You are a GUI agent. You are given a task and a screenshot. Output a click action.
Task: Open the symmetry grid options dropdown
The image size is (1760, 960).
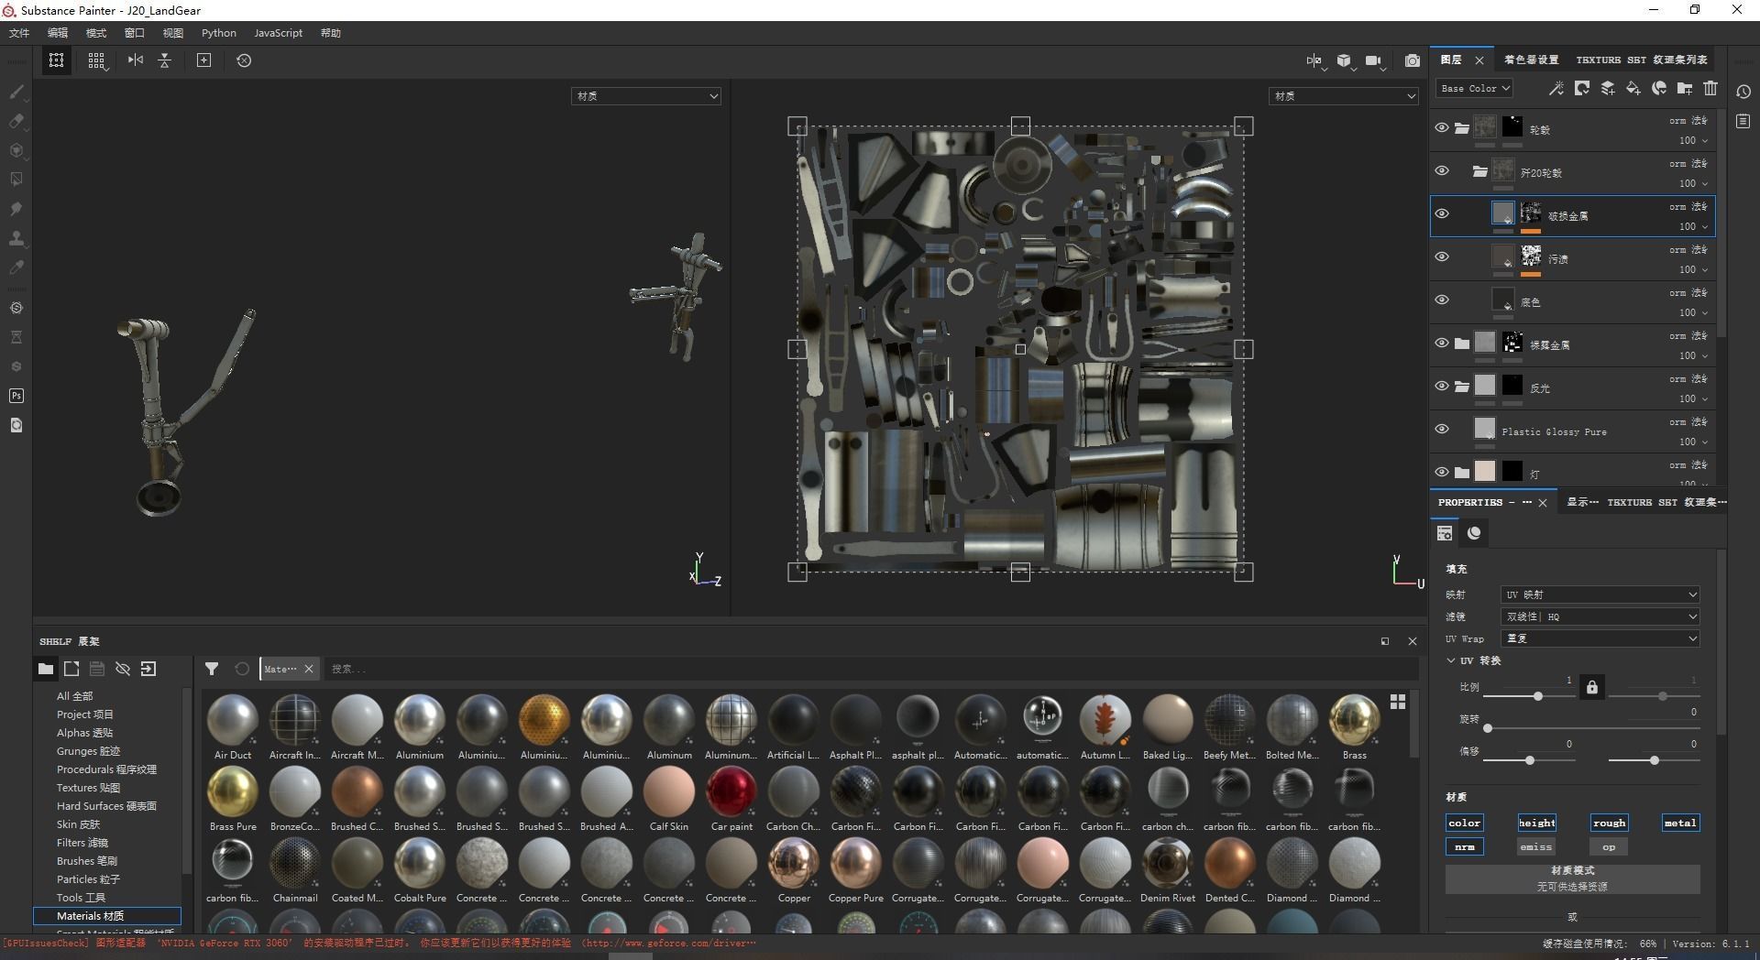tap(96, 60)
